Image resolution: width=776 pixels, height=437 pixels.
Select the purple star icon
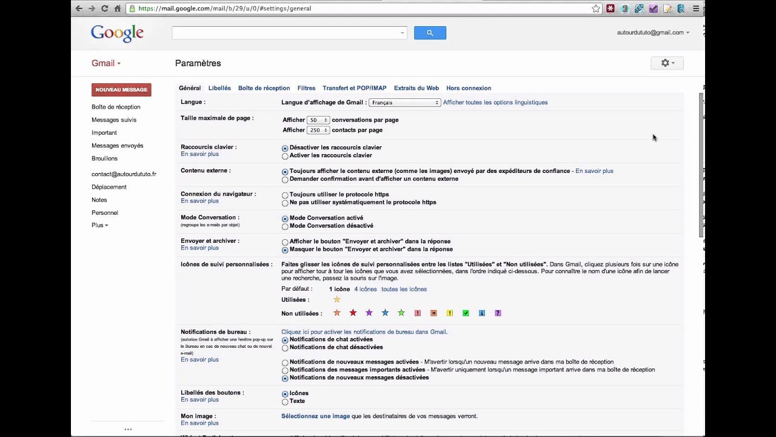(369, 313)
